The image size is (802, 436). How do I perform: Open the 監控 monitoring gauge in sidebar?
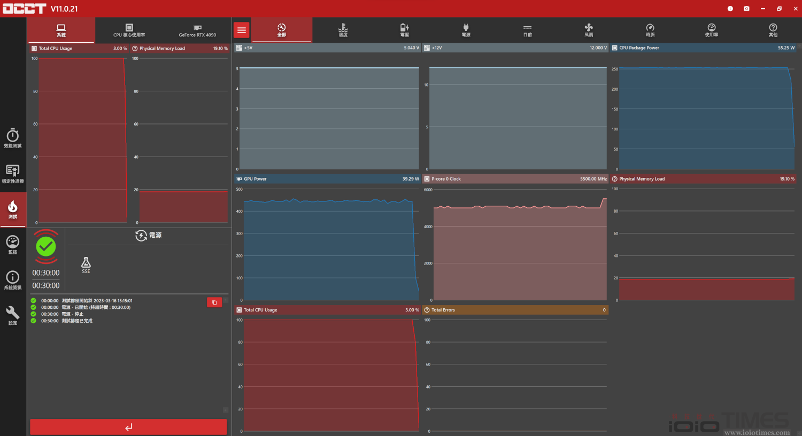(x=13, y=244)
